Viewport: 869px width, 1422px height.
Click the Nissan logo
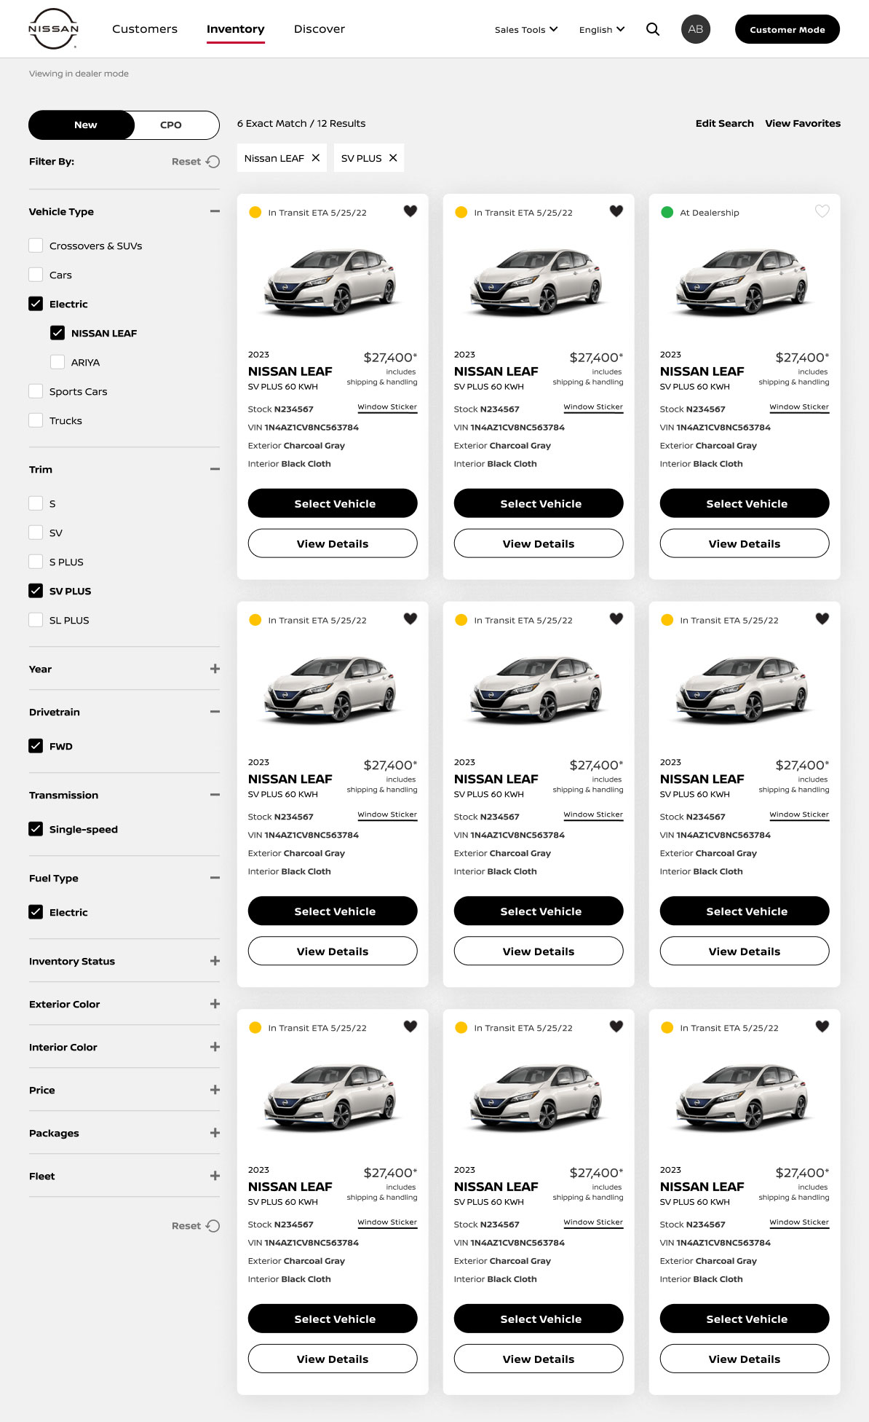[x=53, y=29]
